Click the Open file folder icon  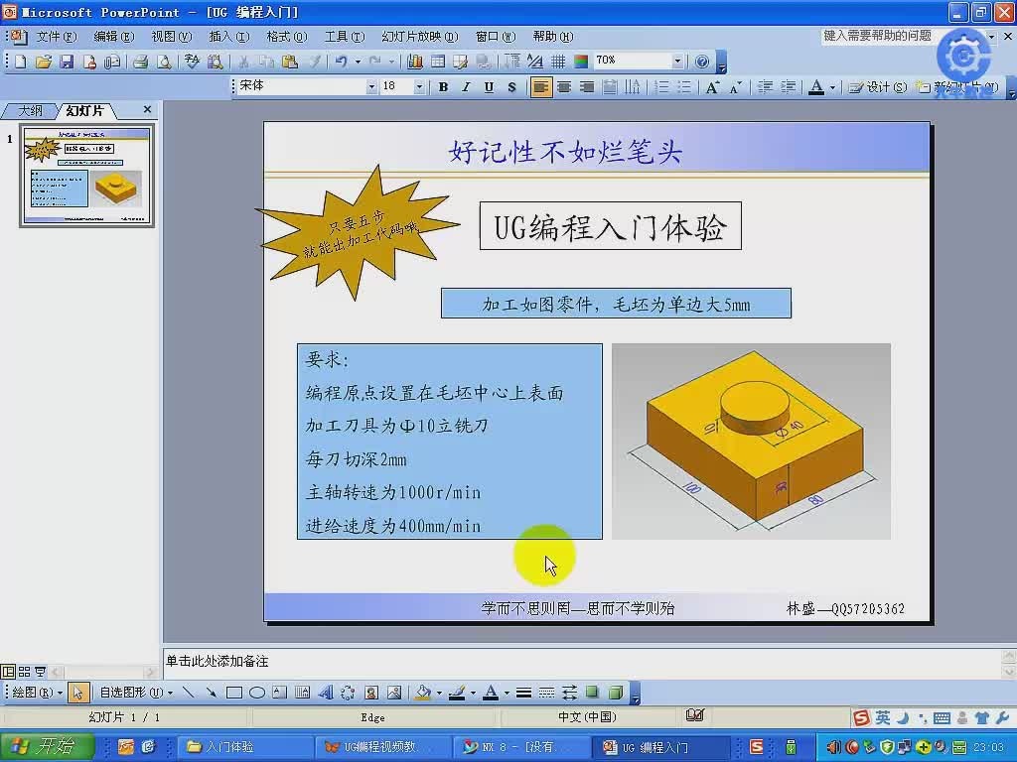44,62
